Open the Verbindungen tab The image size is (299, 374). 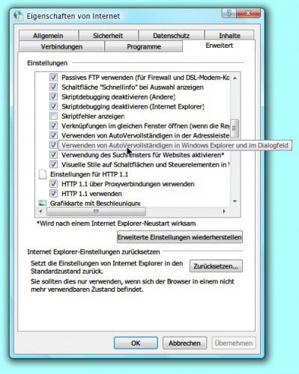tap(61, 46)
